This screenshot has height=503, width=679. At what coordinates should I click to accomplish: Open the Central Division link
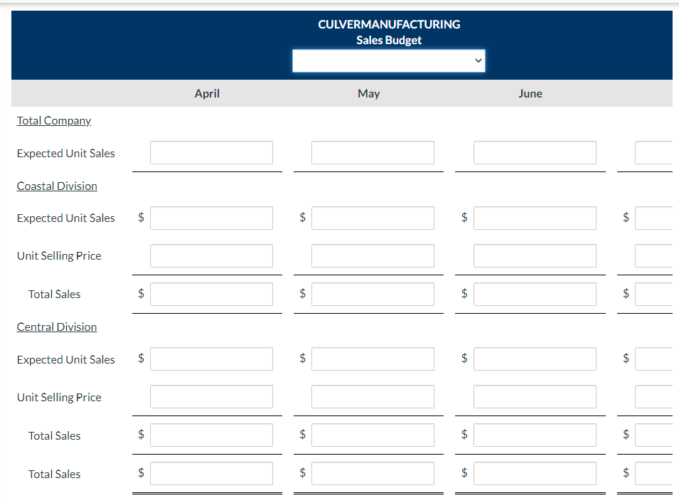(56, 327)
